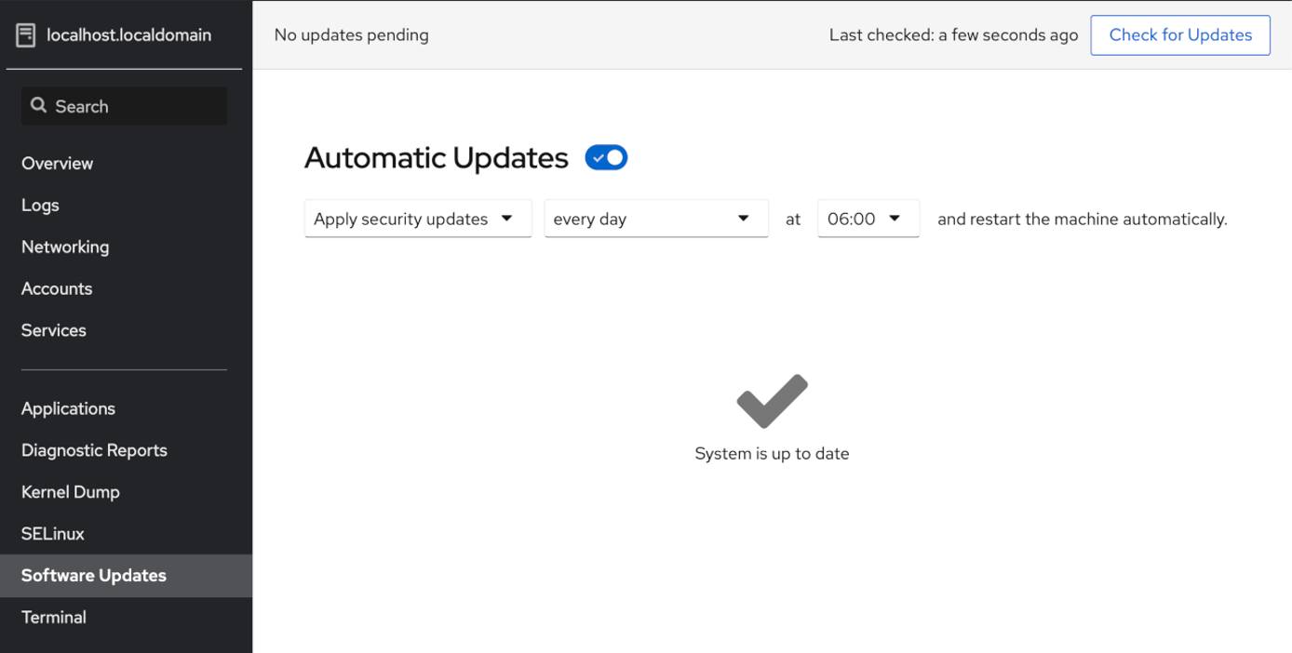Launch the Terminal from the sidebar

coord(53,616)
